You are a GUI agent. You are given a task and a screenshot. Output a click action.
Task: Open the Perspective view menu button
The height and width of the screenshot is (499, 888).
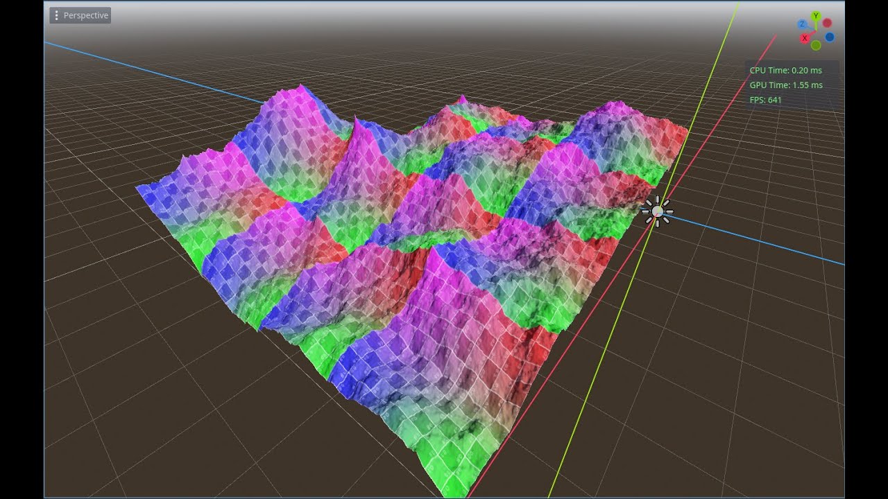point(80,15)
